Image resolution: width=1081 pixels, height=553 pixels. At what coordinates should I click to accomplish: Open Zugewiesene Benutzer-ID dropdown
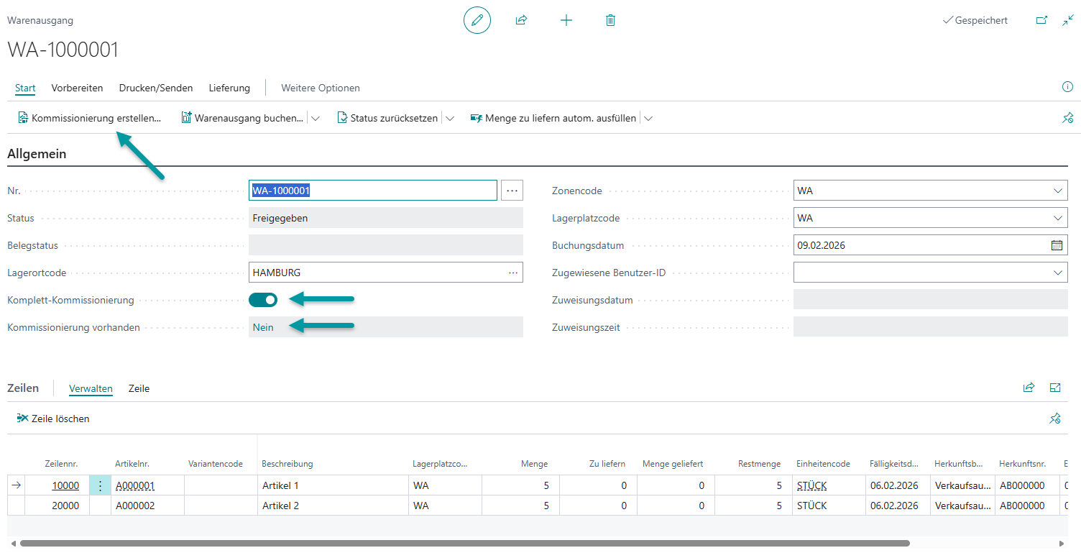(1057, 273)
